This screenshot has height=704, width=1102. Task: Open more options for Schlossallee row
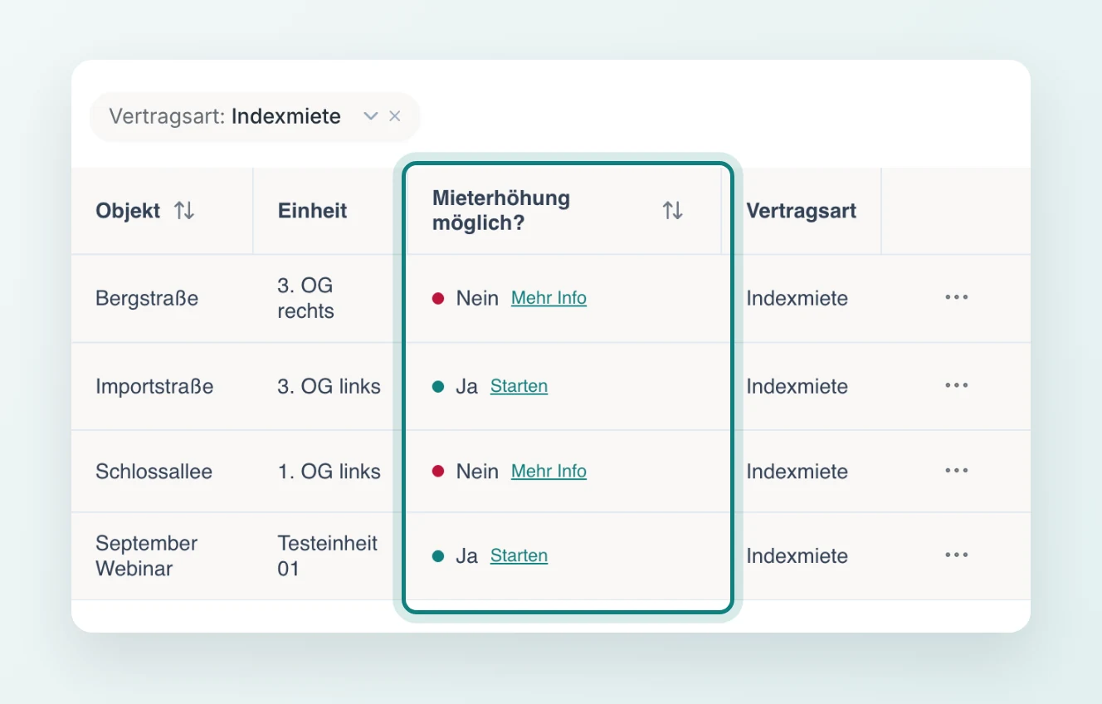click(957, 471)
